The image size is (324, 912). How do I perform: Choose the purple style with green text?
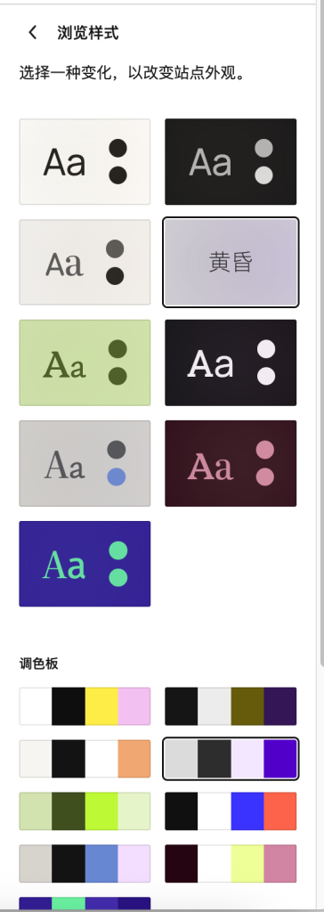85,564
